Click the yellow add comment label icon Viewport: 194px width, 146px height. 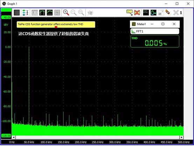(x=130, y=13)
